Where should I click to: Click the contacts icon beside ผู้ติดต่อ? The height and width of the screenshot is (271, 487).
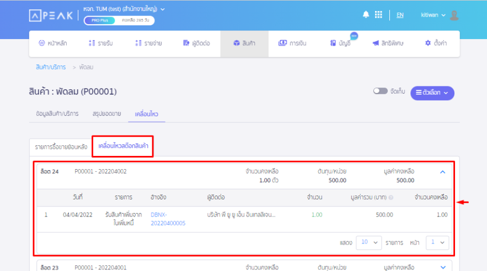186,43
